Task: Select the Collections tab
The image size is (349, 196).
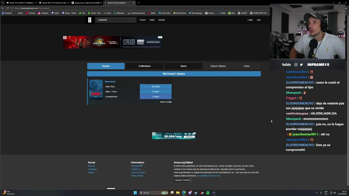Action: coord(145,66)
